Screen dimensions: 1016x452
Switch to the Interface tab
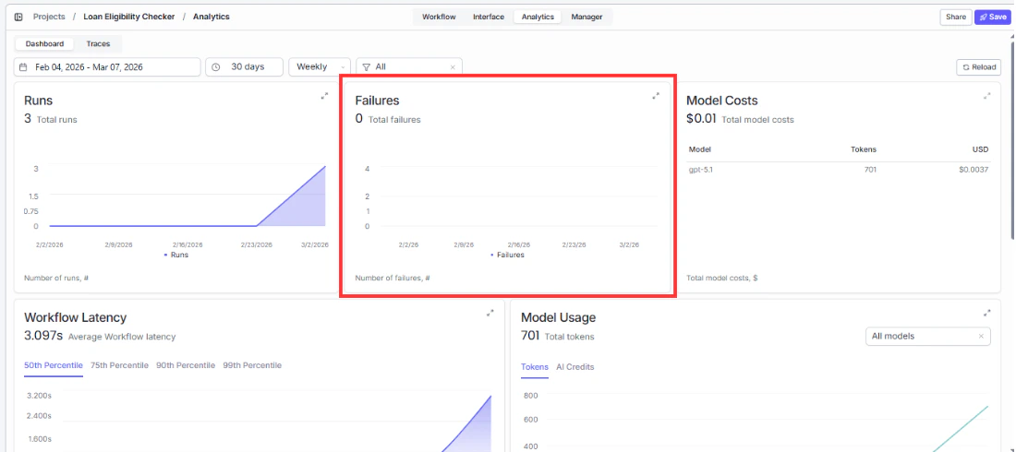tap(489, 17)
